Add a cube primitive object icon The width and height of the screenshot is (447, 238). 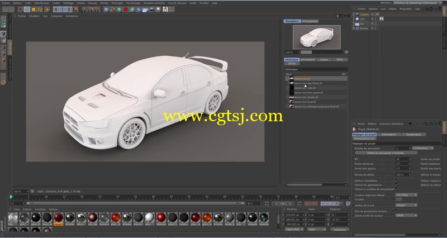point(106,9)
